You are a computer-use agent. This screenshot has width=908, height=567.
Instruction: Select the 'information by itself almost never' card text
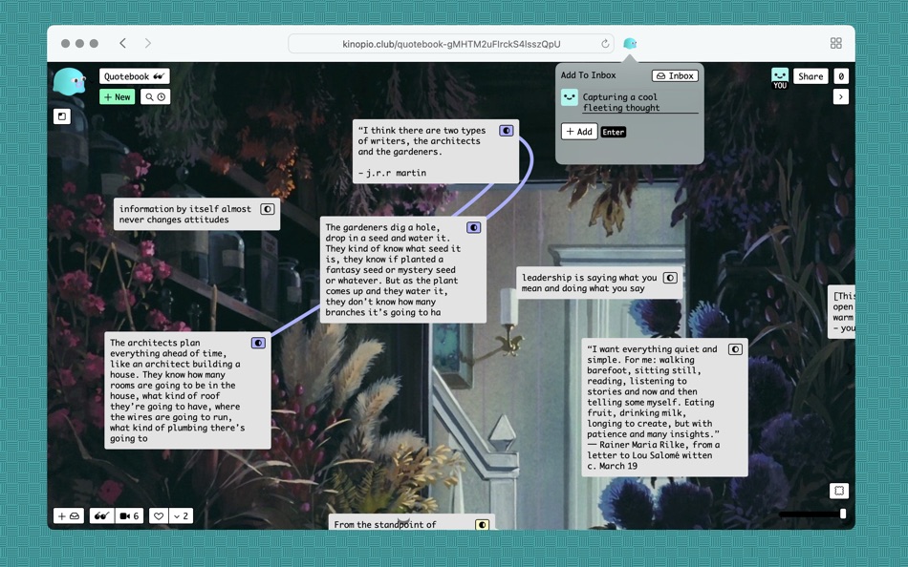[x=184, y=214]
